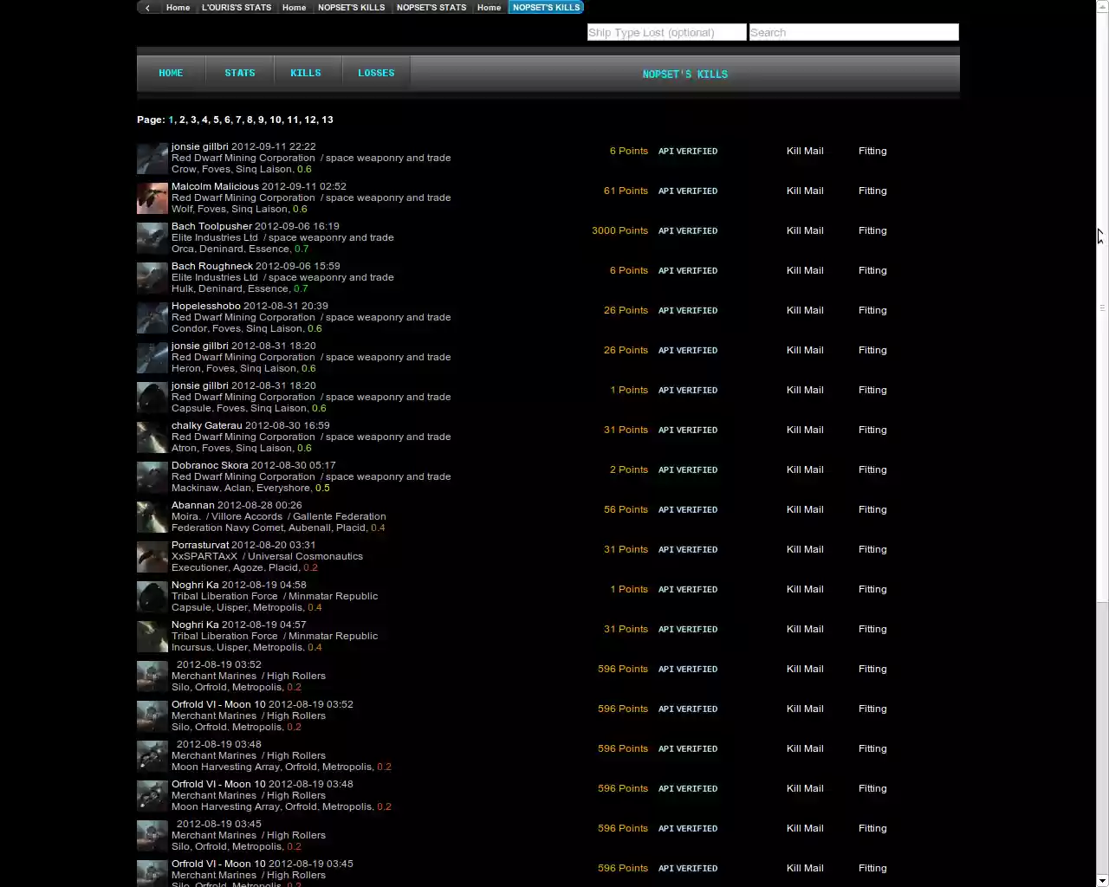Click Hopelesshobo pilot name
The height and width of the screenshot is (887, 1109).
tap(206, 306)
